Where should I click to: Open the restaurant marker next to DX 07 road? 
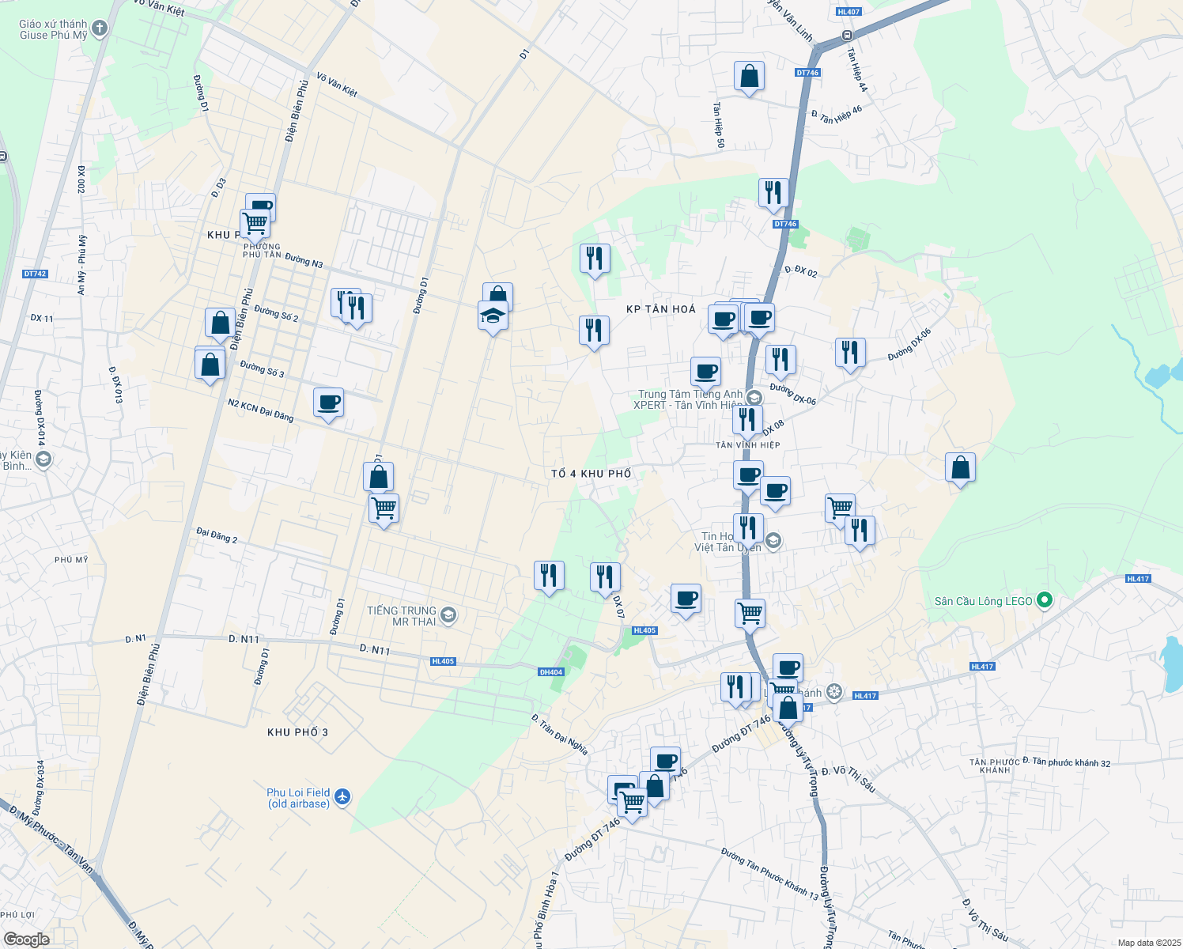point(605,578)
